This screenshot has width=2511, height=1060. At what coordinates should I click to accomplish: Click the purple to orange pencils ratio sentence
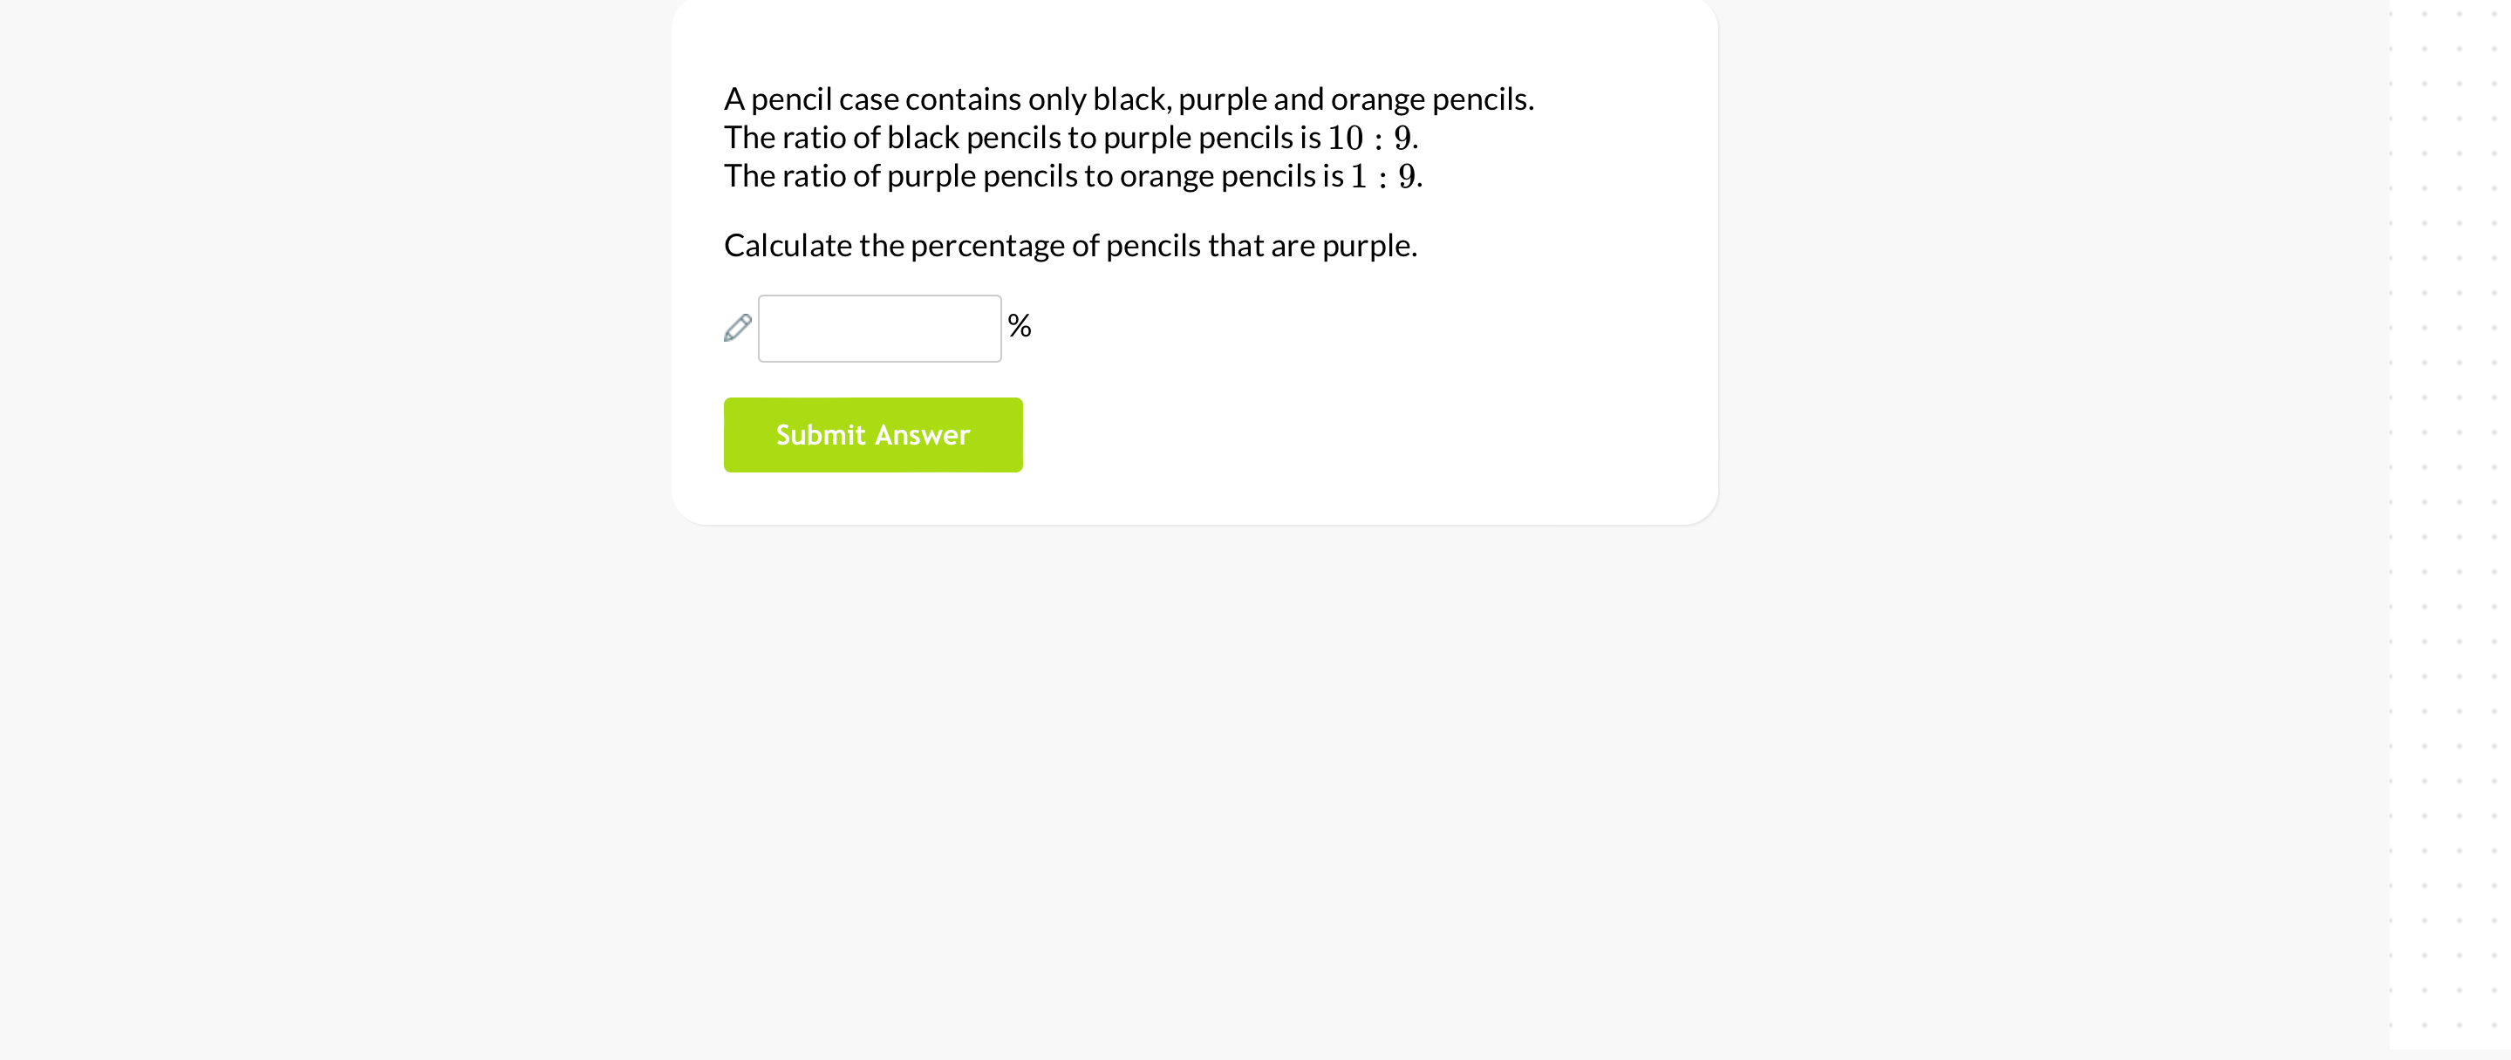click(1072, 176)
